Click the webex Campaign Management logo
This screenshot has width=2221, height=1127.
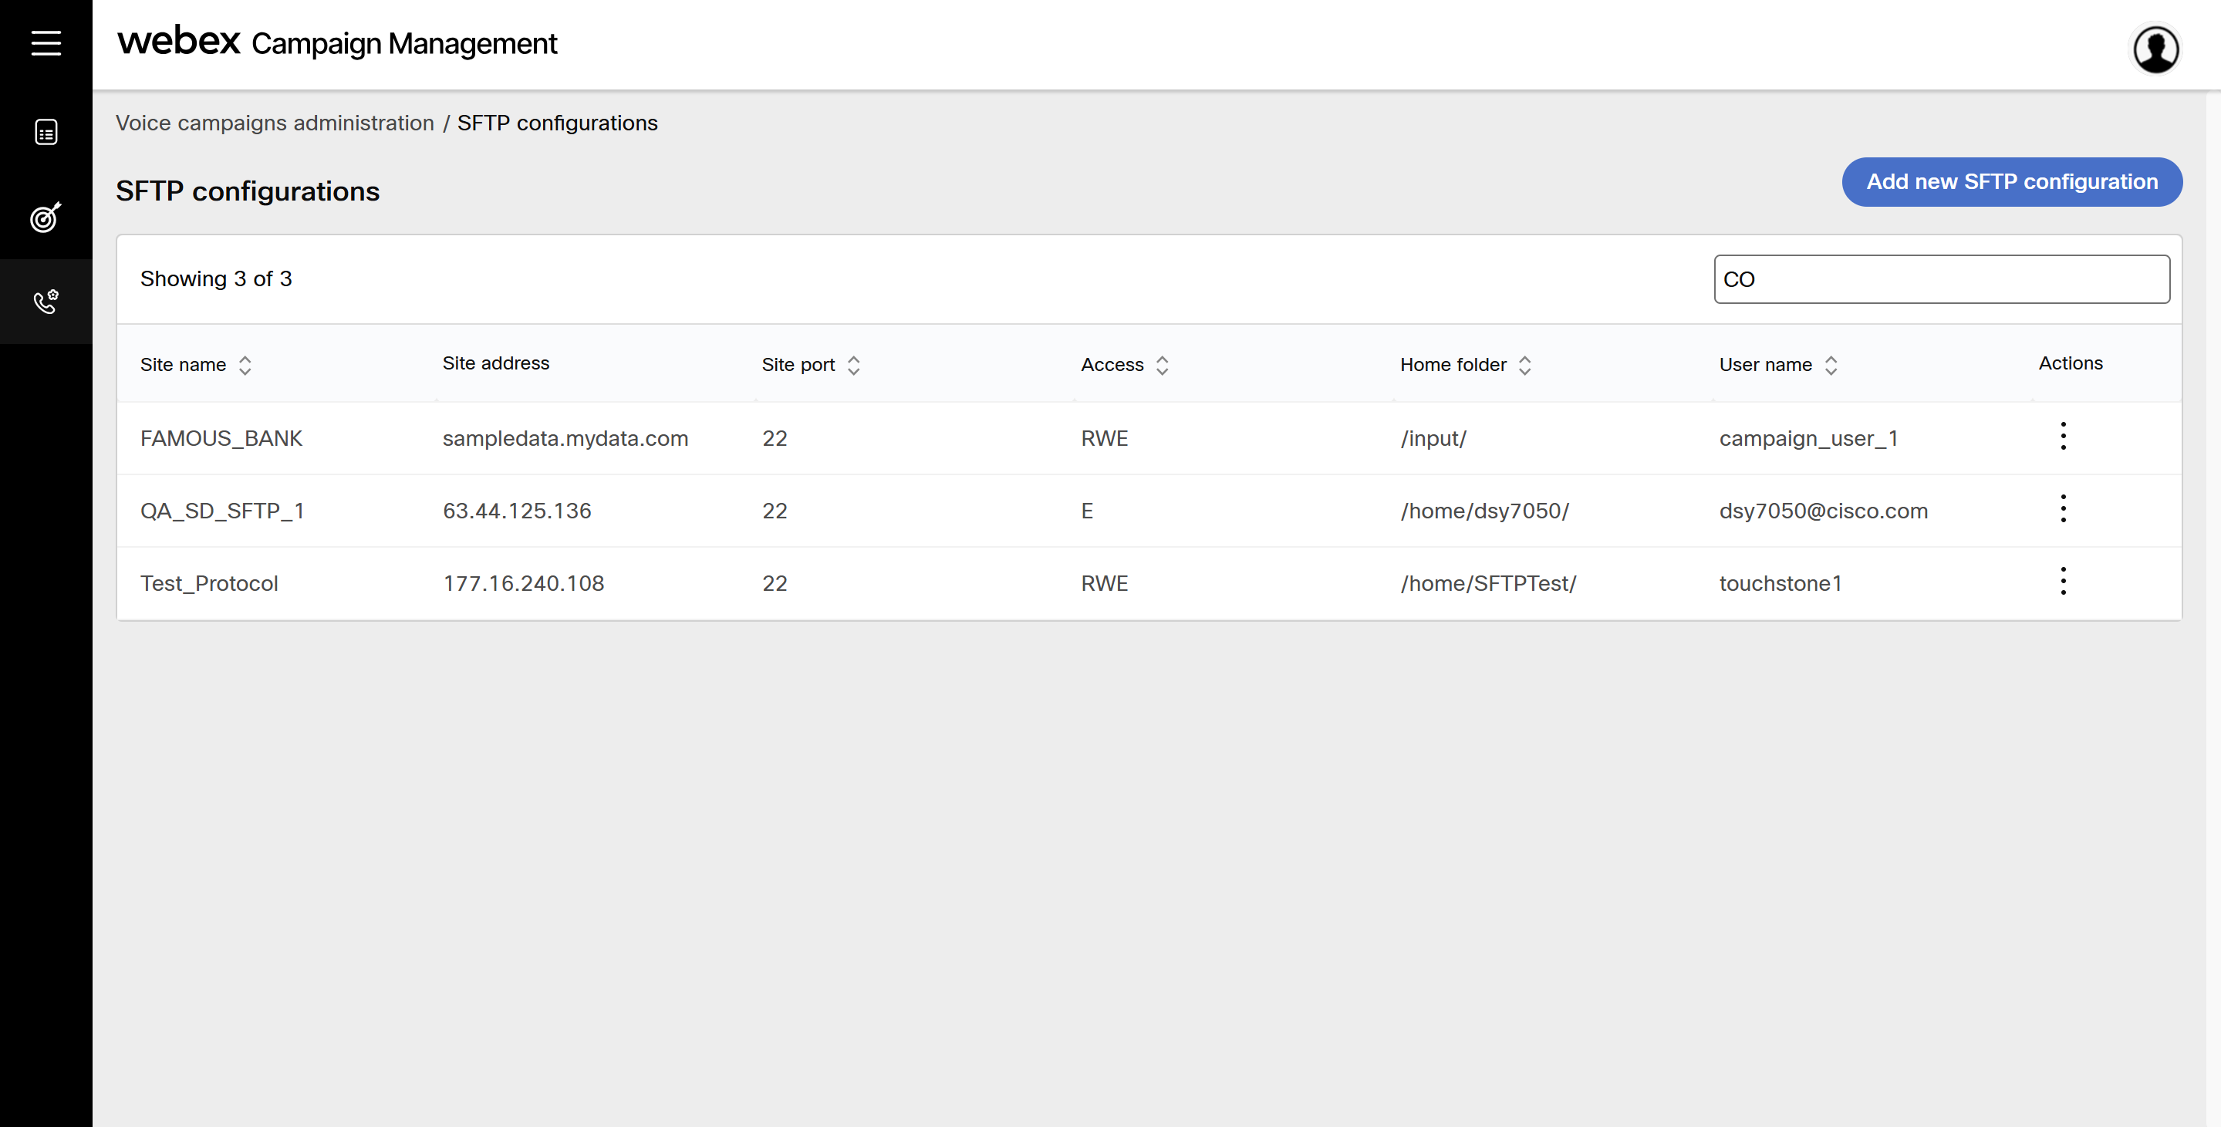point(337,42)
